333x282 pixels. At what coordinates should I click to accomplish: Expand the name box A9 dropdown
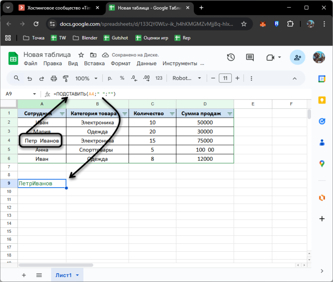[x=34, y=94]
